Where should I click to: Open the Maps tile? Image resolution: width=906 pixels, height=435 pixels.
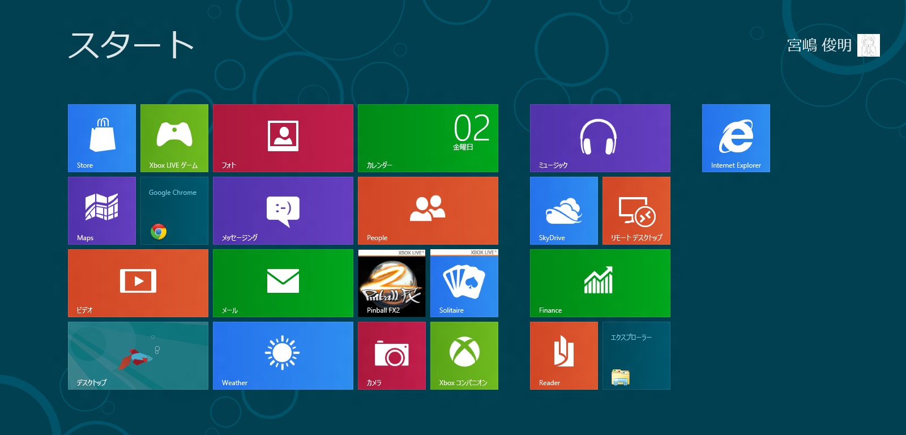[x=102, y=211]
